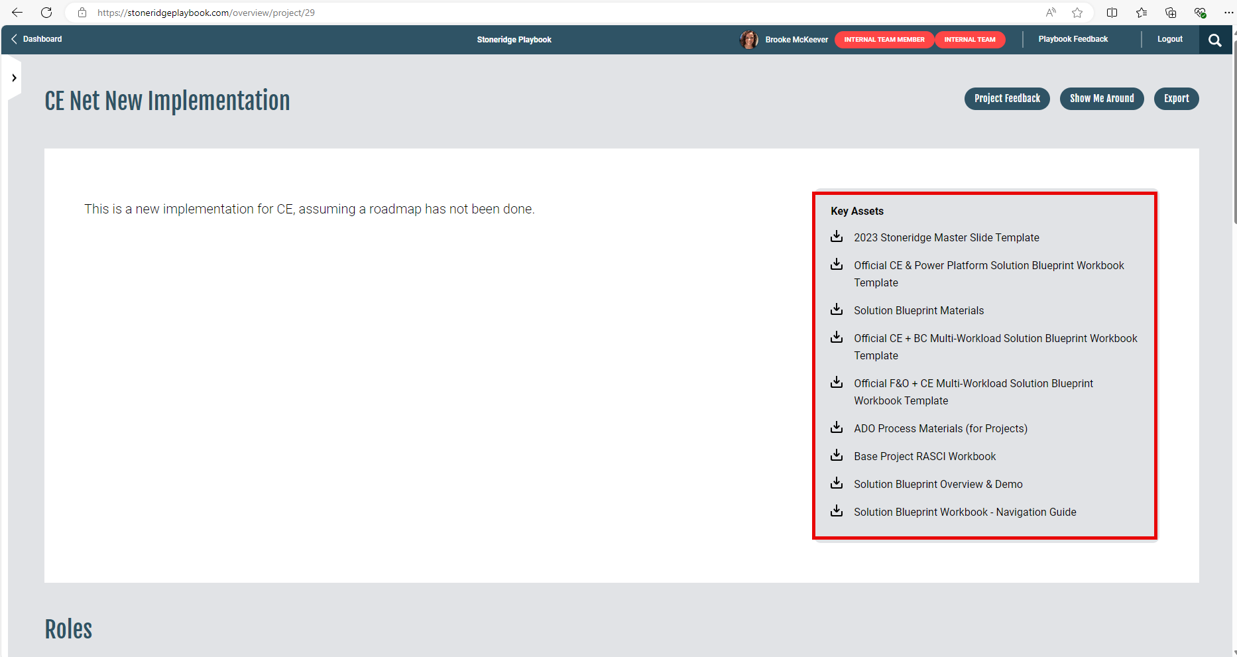Open browser settings and more menu

point(1228,13)
